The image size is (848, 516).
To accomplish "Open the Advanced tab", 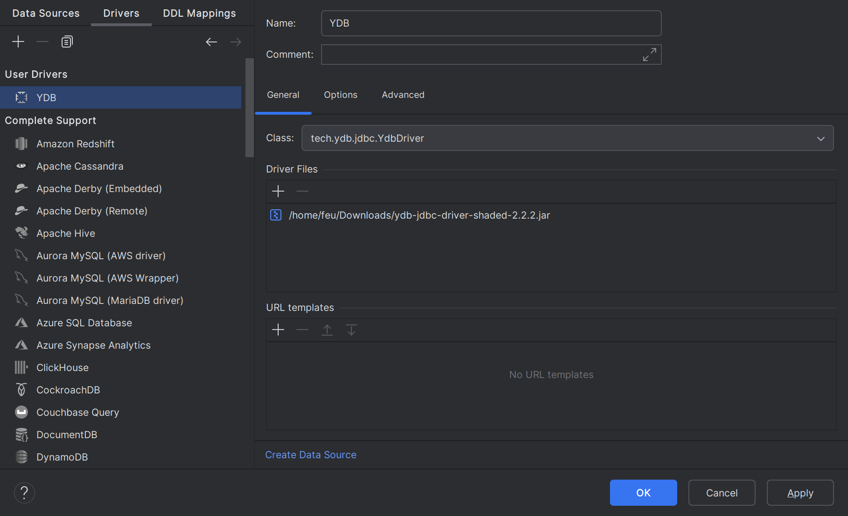I will (403, 95).
